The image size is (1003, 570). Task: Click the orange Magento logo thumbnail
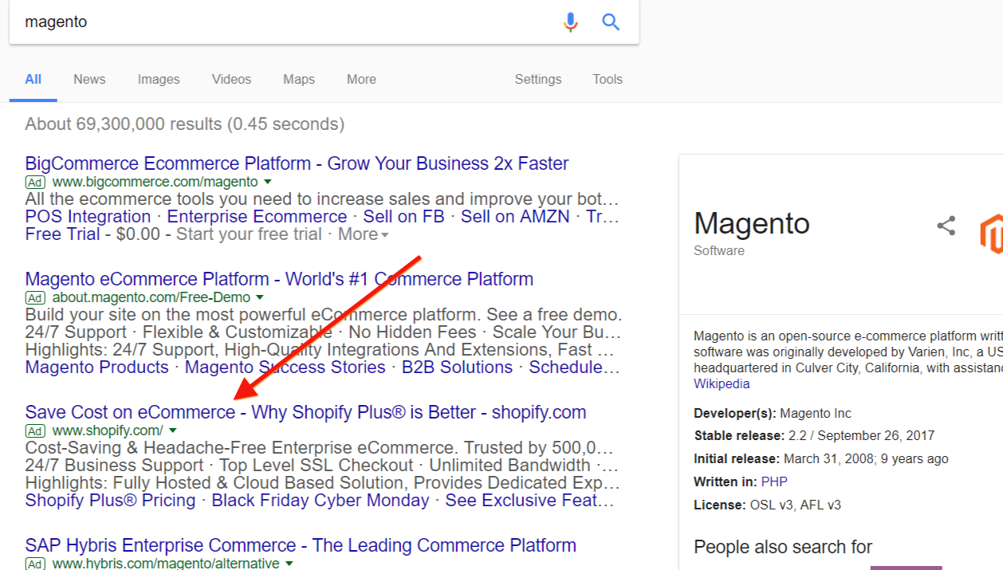[x=991, y=234]
